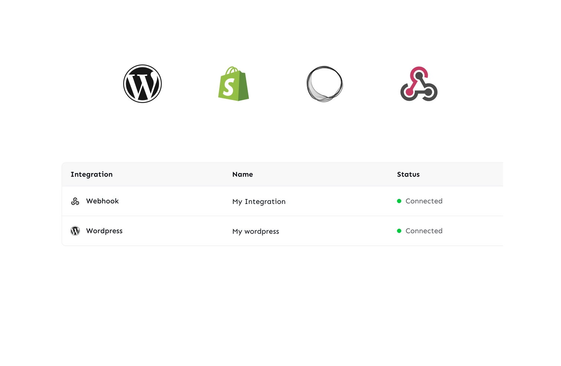Sort the table by the Name column header
Screen dimensions: 561x366
pos(243,174)
